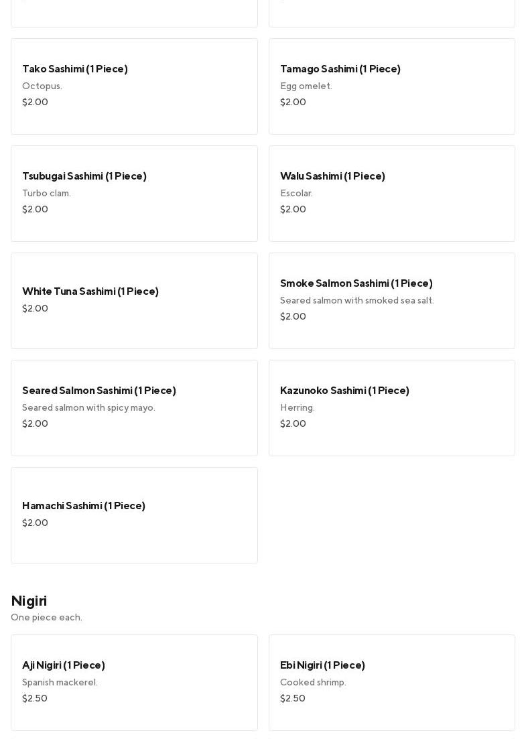Open the Aji Nigiri (1 Piece) item

click(134, 683)
